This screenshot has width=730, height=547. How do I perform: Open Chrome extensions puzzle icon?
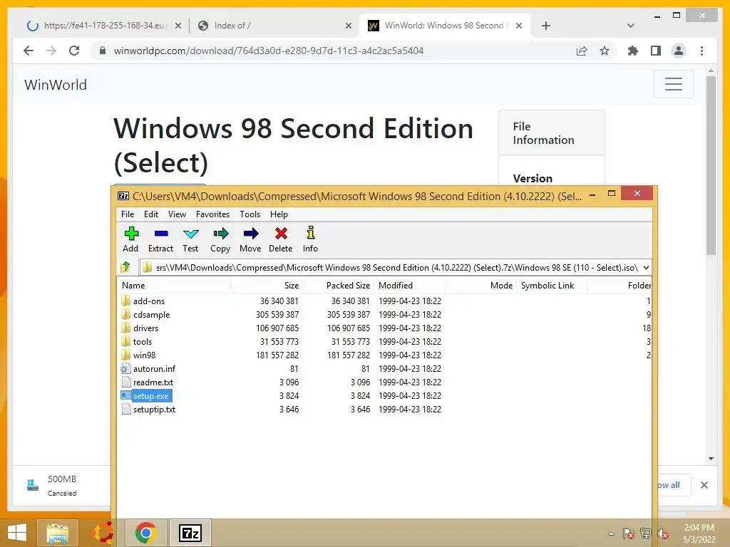pyautogui.click(x=633, y=51)
